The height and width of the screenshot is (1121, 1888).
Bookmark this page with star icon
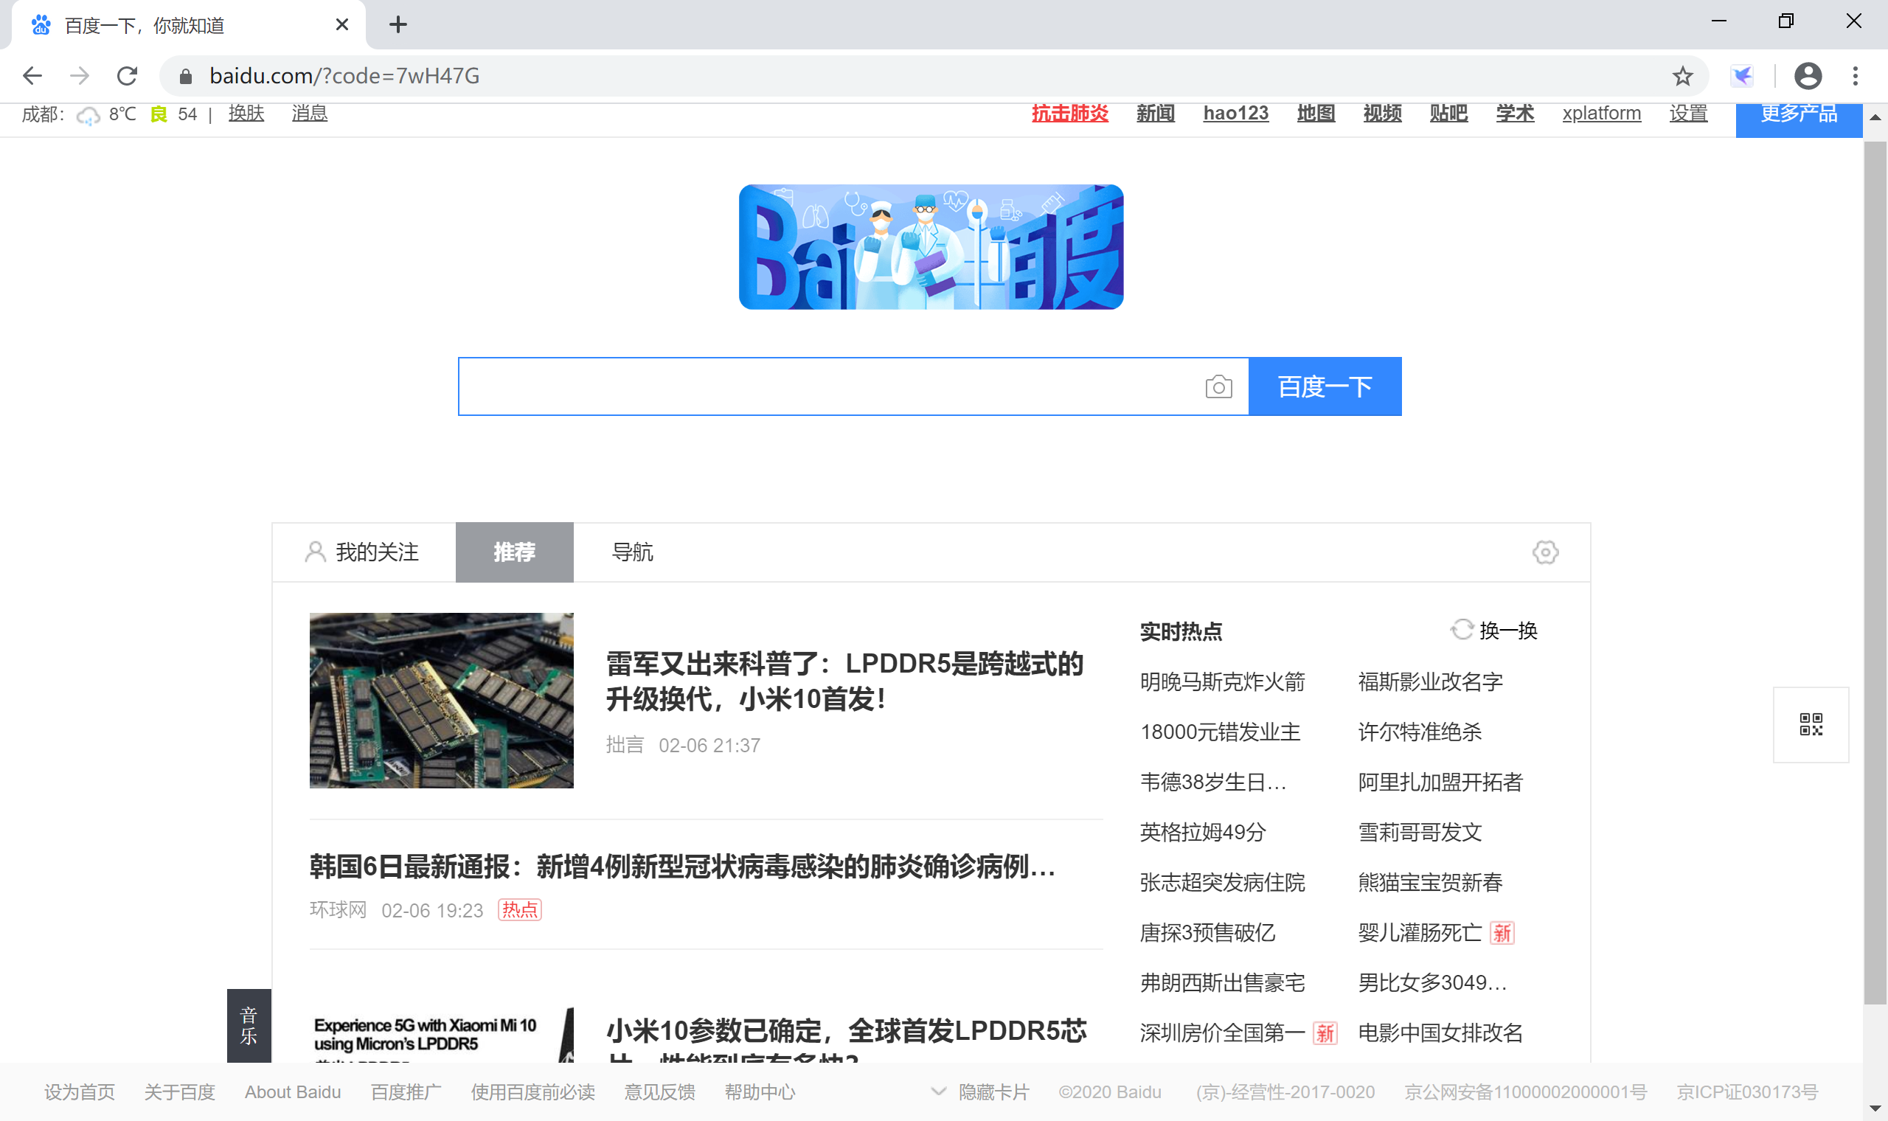1681,75
